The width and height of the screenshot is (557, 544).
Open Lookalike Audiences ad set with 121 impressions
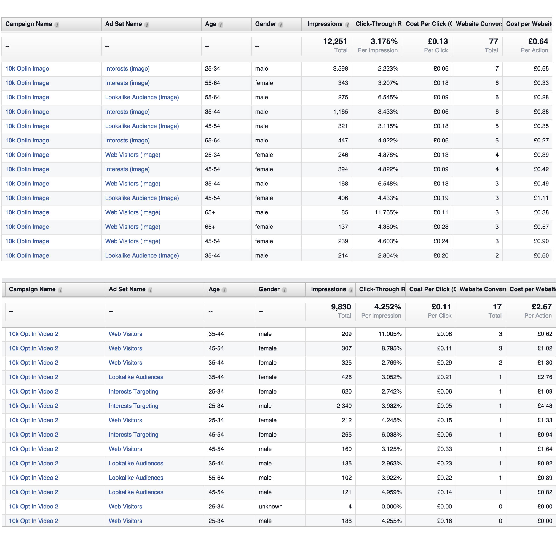tap(136, 492)
